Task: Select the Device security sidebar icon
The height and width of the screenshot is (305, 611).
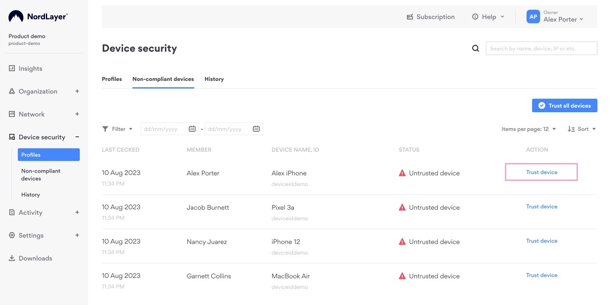Action: (11, 137)
